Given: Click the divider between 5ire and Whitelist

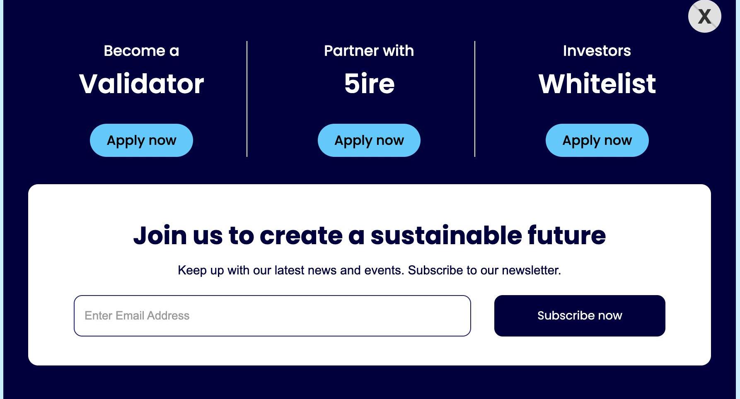Looking at the screenshot, I should [x=475, y=99].
